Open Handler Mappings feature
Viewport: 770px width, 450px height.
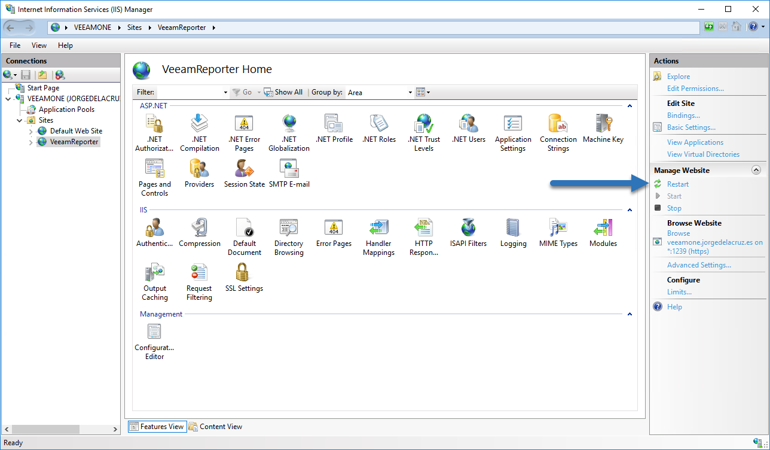click(x=378, y=237)
